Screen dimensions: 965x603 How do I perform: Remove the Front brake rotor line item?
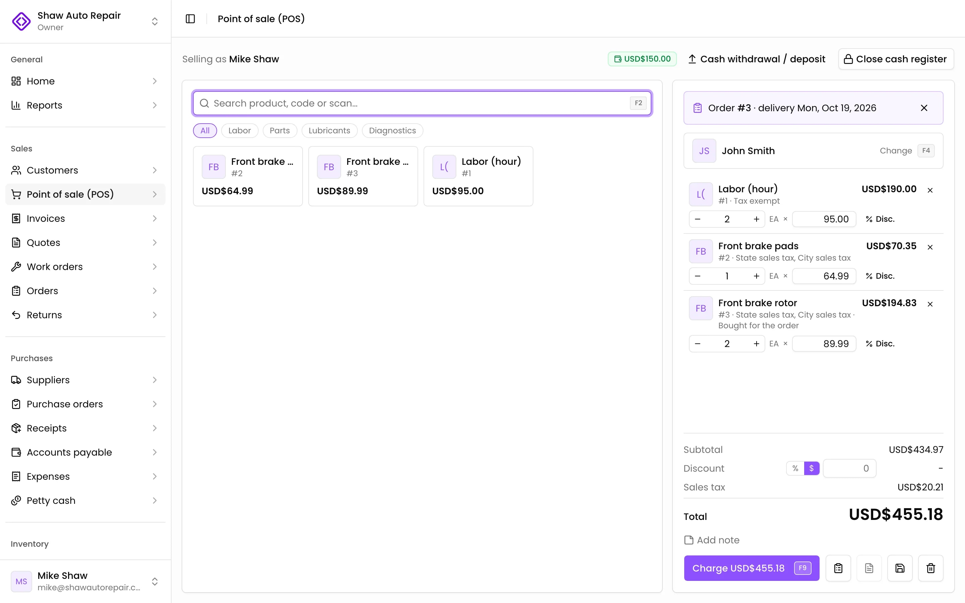click(930, 304)
